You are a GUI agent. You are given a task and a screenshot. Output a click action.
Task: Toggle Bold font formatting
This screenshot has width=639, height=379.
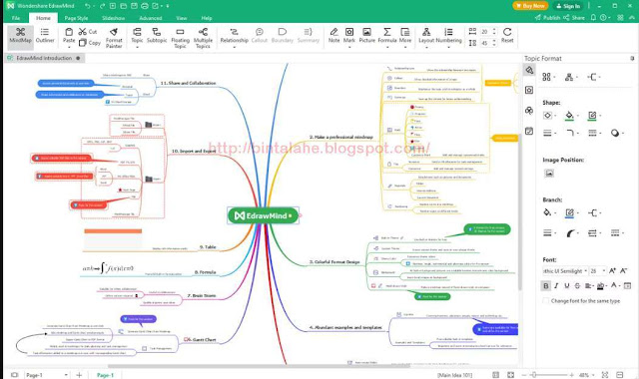[x=546, y=286]
